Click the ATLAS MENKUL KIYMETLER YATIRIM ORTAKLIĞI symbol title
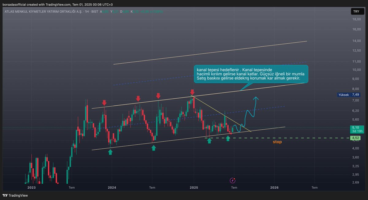The width and height of the screenshot is (368, 200). coord(43,11)
